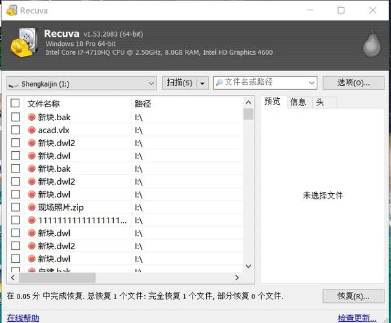Screen dimensions: 391x323
Task: Open the Shengkaijin (I:) drive dropdown
Action: [x=81, y=83]
